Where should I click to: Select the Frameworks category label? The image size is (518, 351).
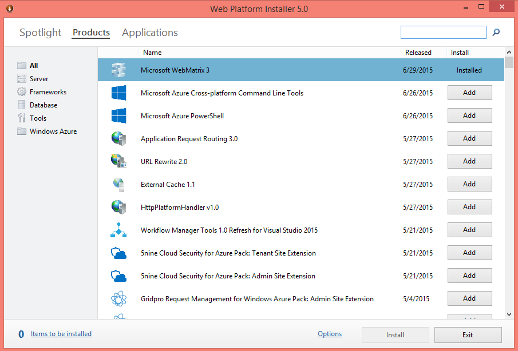point(48,91)
